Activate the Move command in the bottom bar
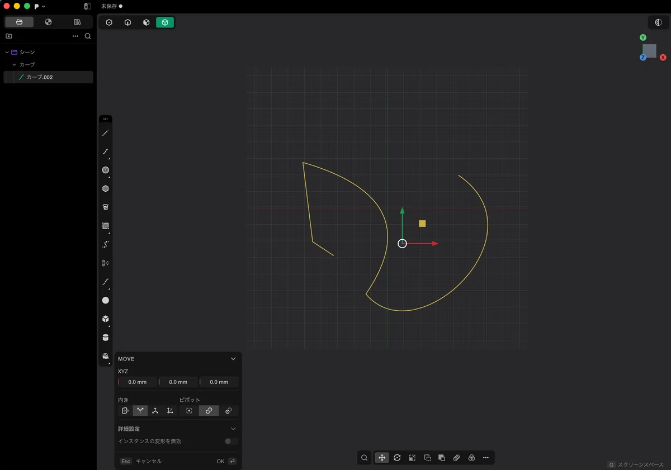Viewport: 671px width, 470px height. [382, 458]
